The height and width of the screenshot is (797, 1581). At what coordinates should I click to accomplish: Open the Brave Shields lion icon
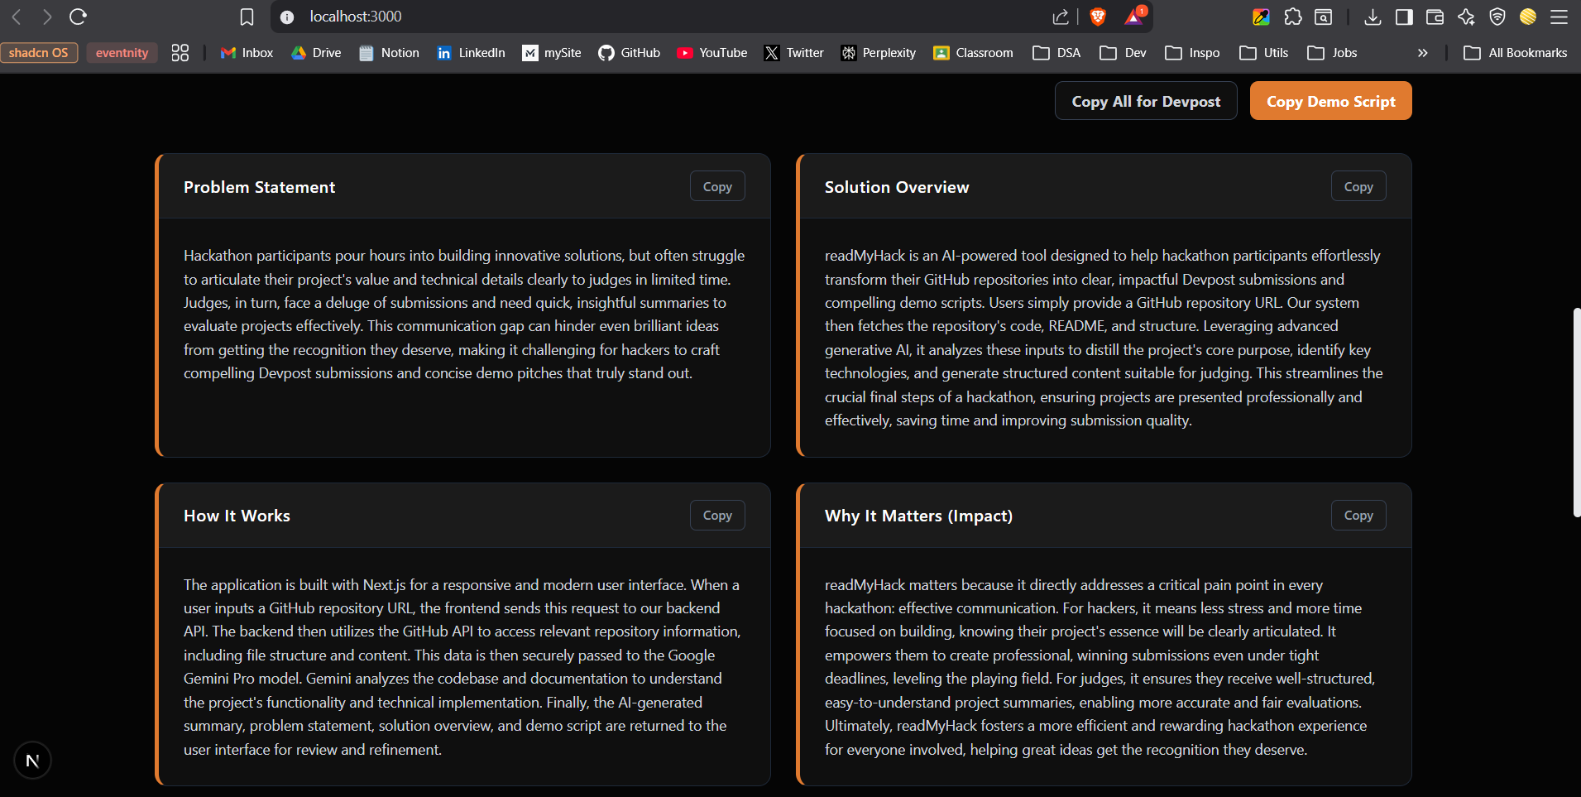pyautogui.click(x=1098, y=17)
